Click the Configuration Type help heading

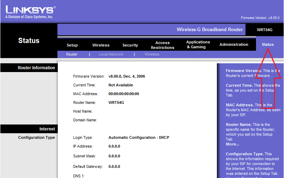click(x=244, y=154)
